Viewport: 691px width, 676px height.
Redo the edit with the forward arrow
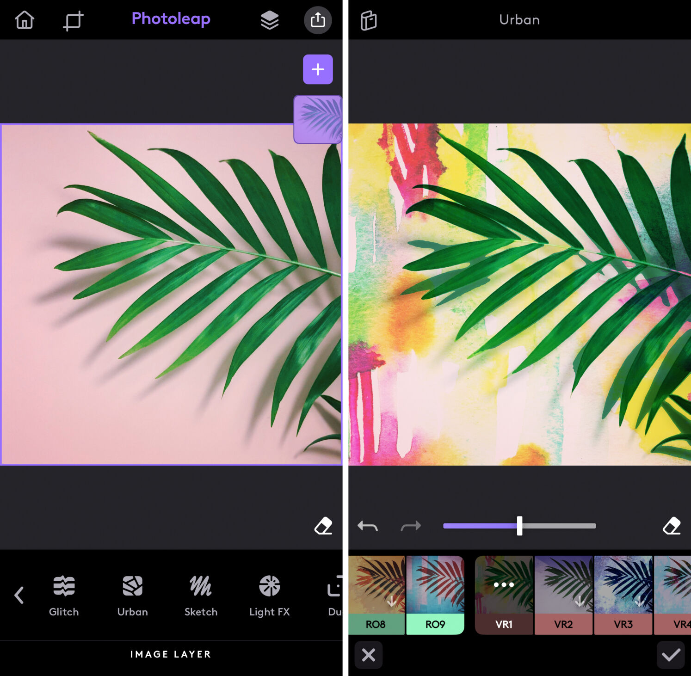click(411, 526)
